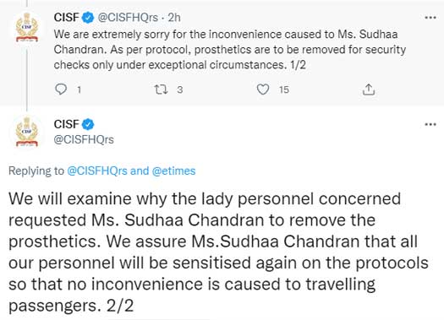Click the CISF avatar on first tweet
This screenshot has height=320, width=444.
[27, 27]
